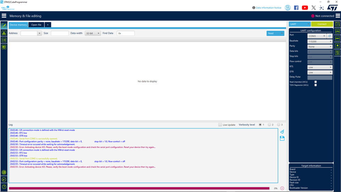Open the 0110 binary registers icon

(x=338, y=53)
